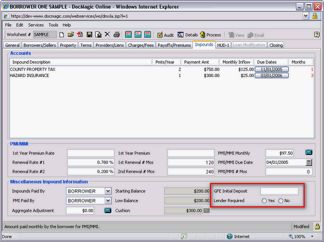Switch to the Payoffs/Premiums tab
Image resolution: width=324 pixels, height=242 pixels.
point(174,45)
